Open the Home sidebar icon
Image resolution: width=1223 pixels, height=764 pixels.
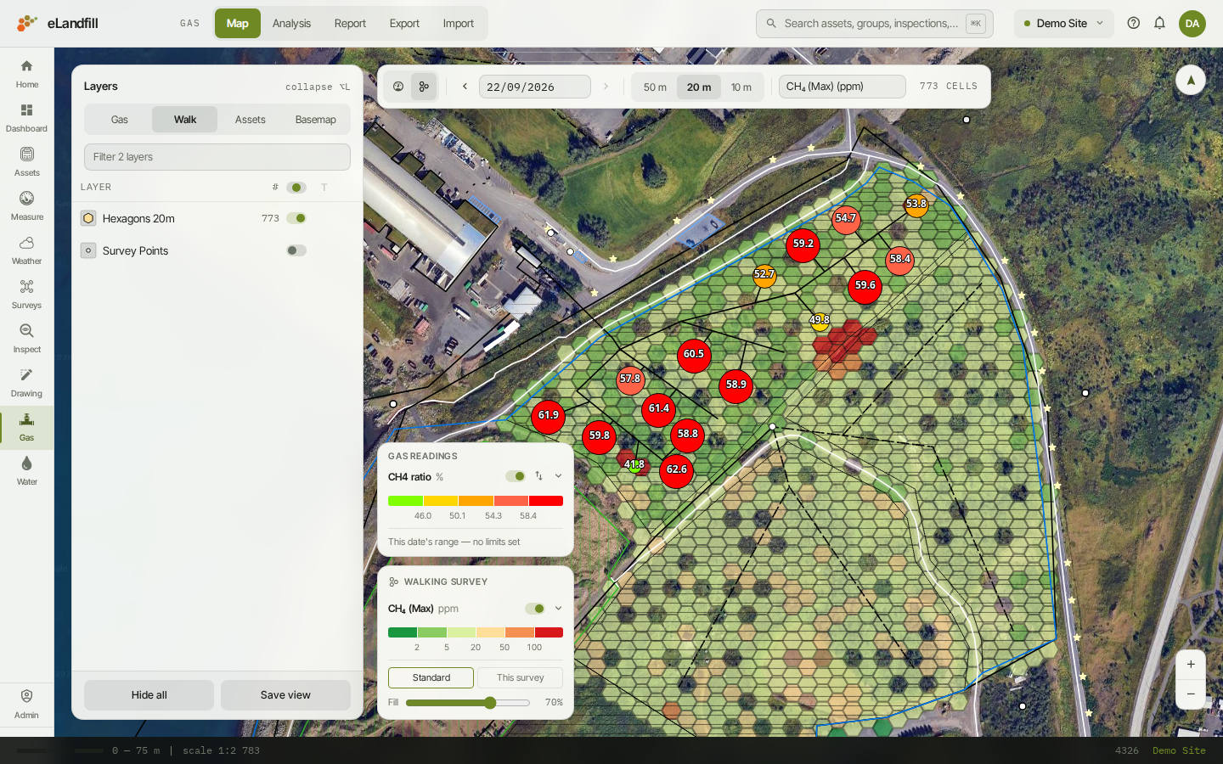[26, 74]
